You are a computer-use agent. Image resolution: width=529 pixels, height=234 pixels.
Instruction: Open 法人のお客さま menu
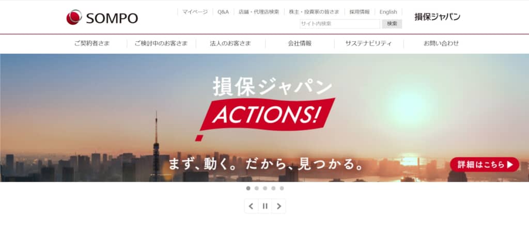(x=230, y=43)
